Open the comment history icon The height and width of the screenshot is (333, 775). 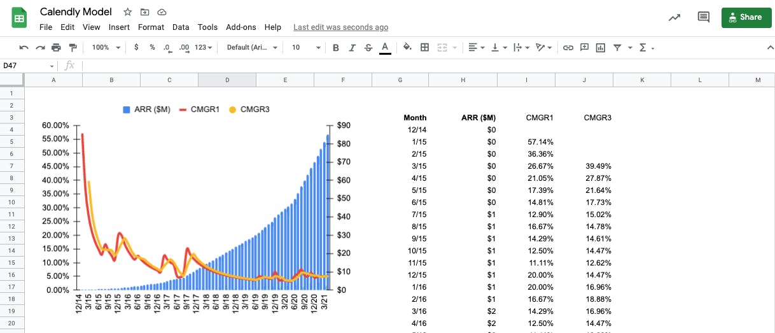click(704, 17)
